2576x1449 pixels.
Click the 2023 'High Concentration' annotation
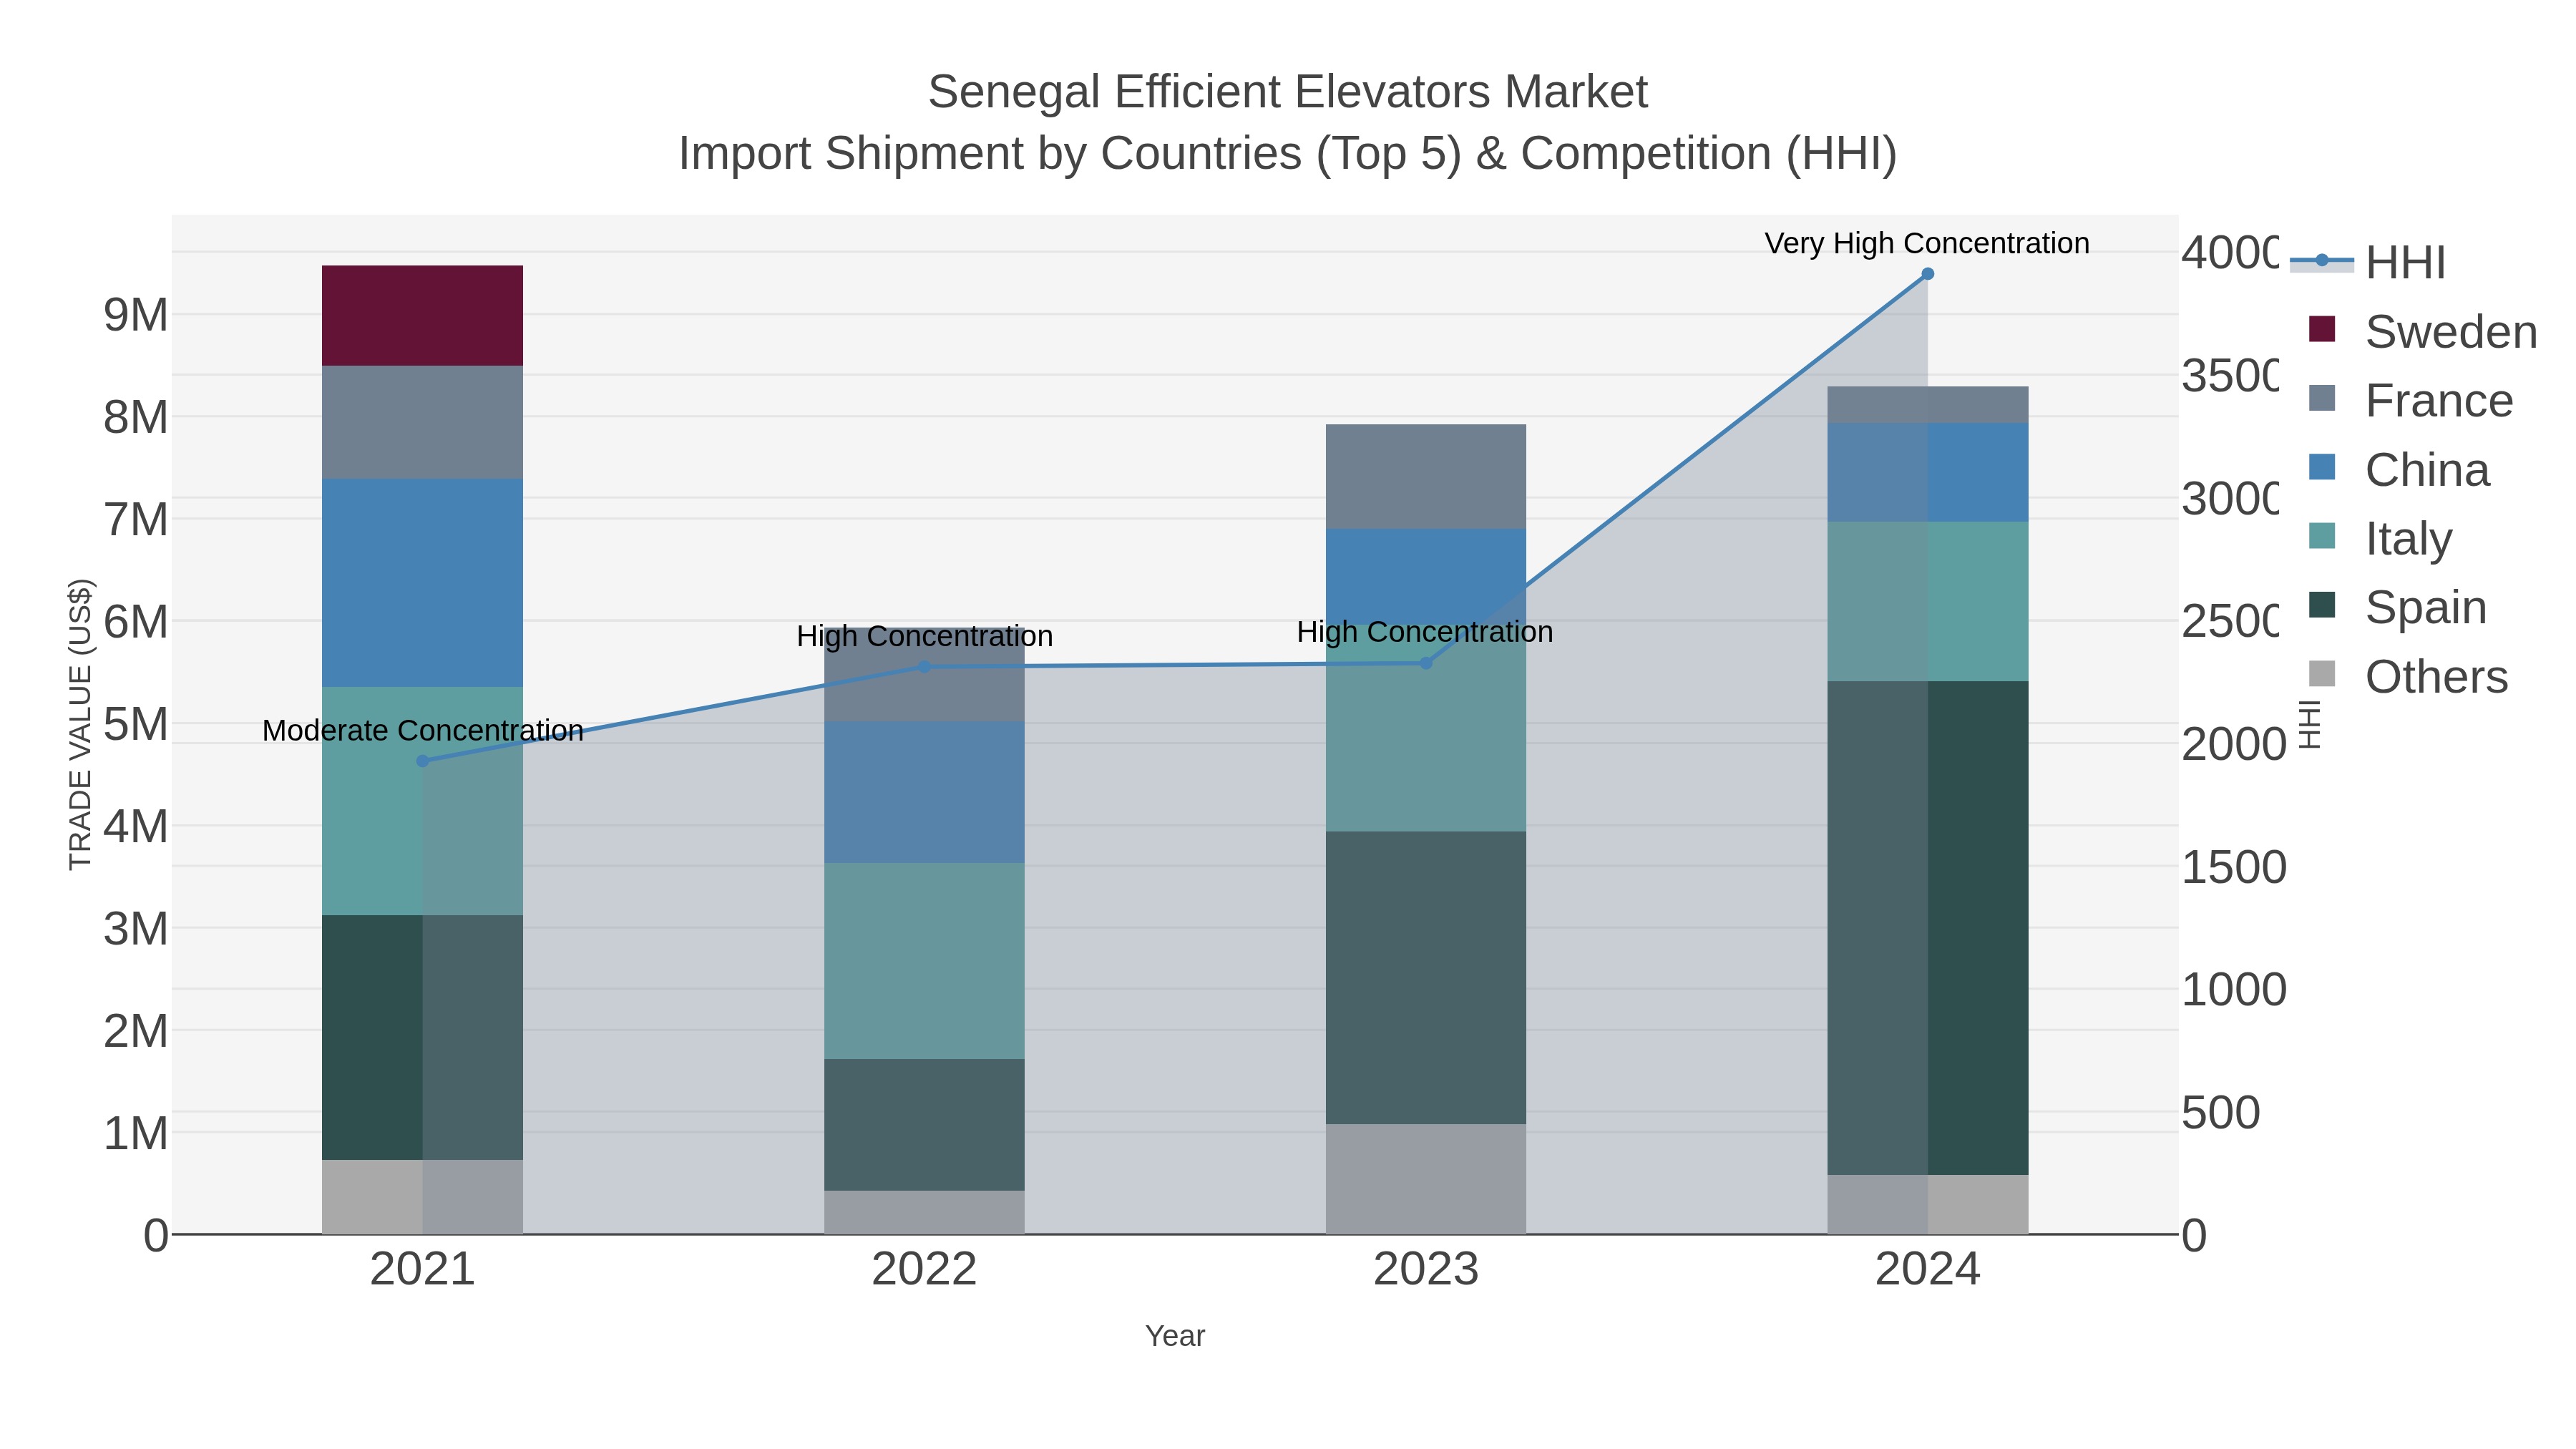pyautogui.click(x=1425, y=632)
